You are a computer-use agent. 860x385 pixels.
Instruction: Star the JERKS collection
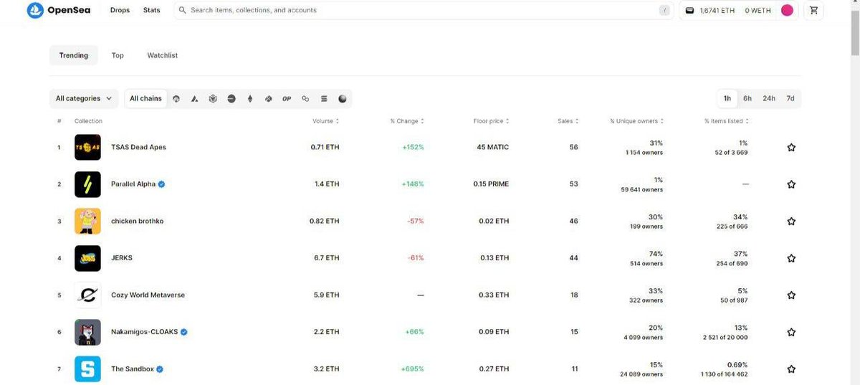click(791, 258)
